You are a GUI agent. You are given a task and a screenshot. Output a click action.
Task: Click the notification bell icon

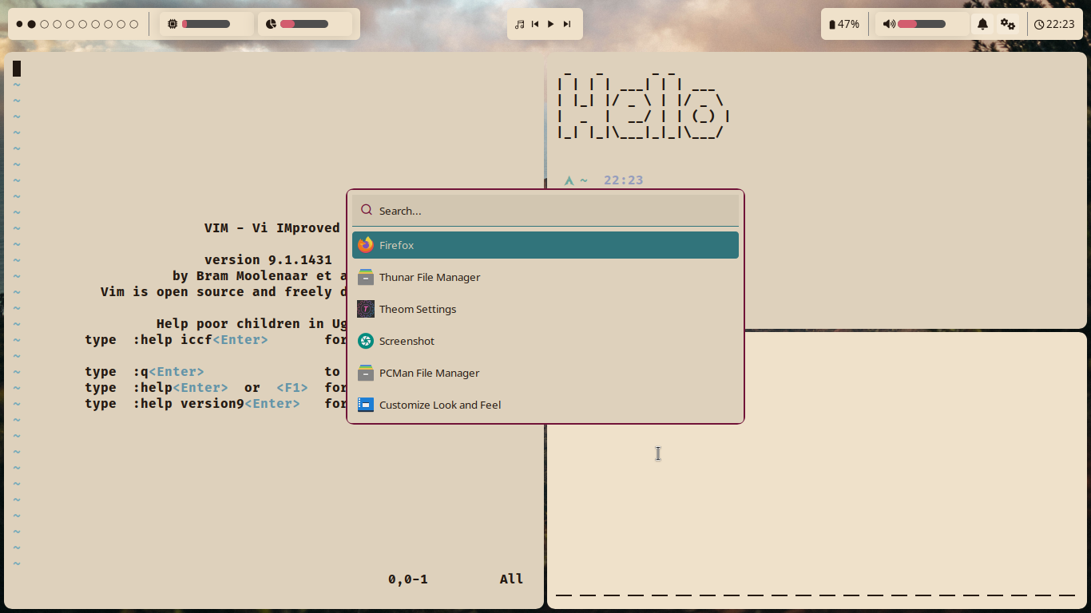pyautogui.click(x=982, y=24)
